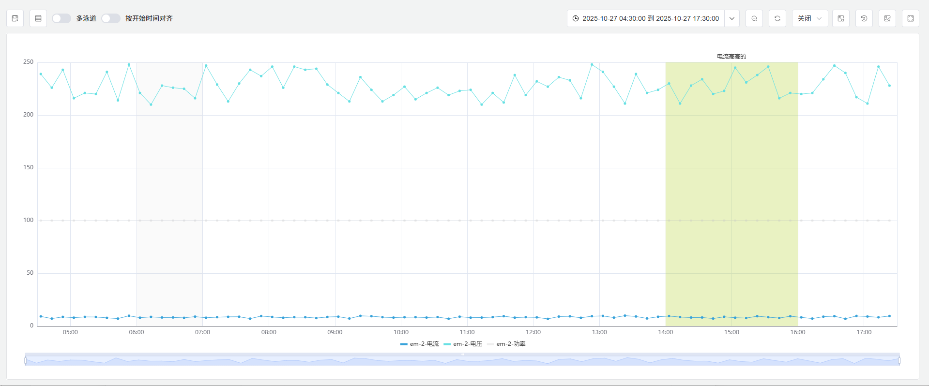Click the area zoom selection icon
The image size is (929, 386).
[841, 18]
